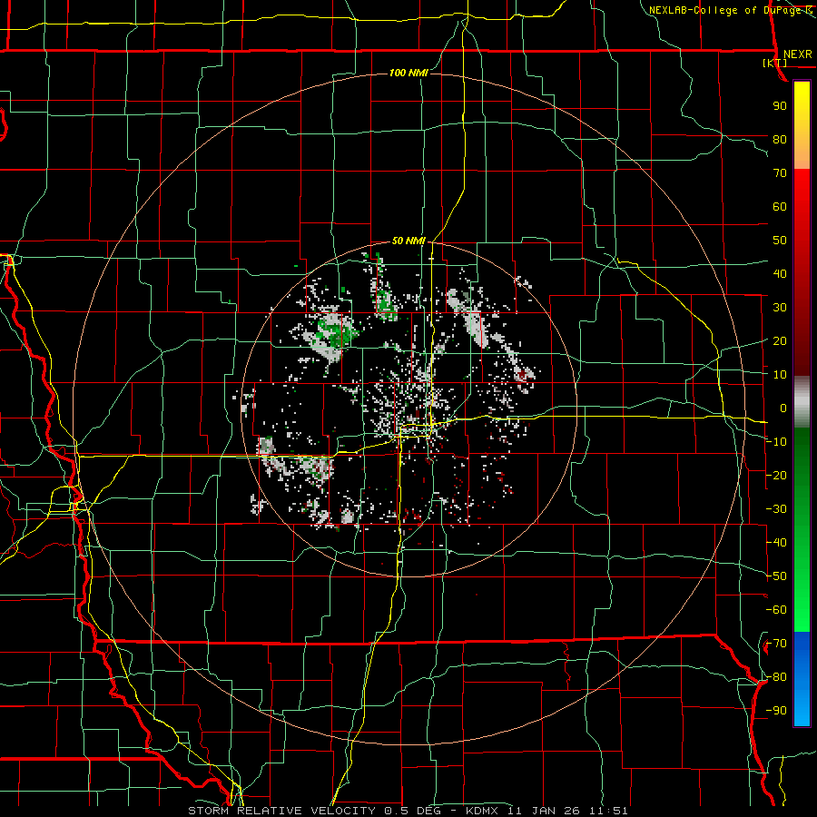Viewport: 817px width, 817px height.
Task: Select the 70 tick label on the scale
Action: [780, 173]
